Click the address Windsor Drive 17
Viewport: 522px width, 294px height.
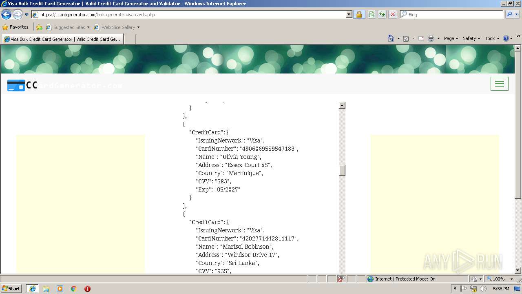(x=251, y=255)
